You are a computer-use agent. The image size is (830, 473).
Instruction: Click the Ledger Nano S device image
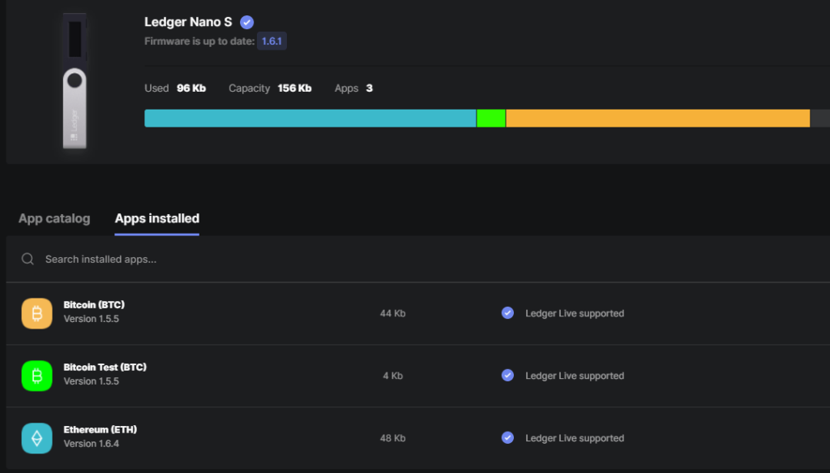(x=75, y=81)
